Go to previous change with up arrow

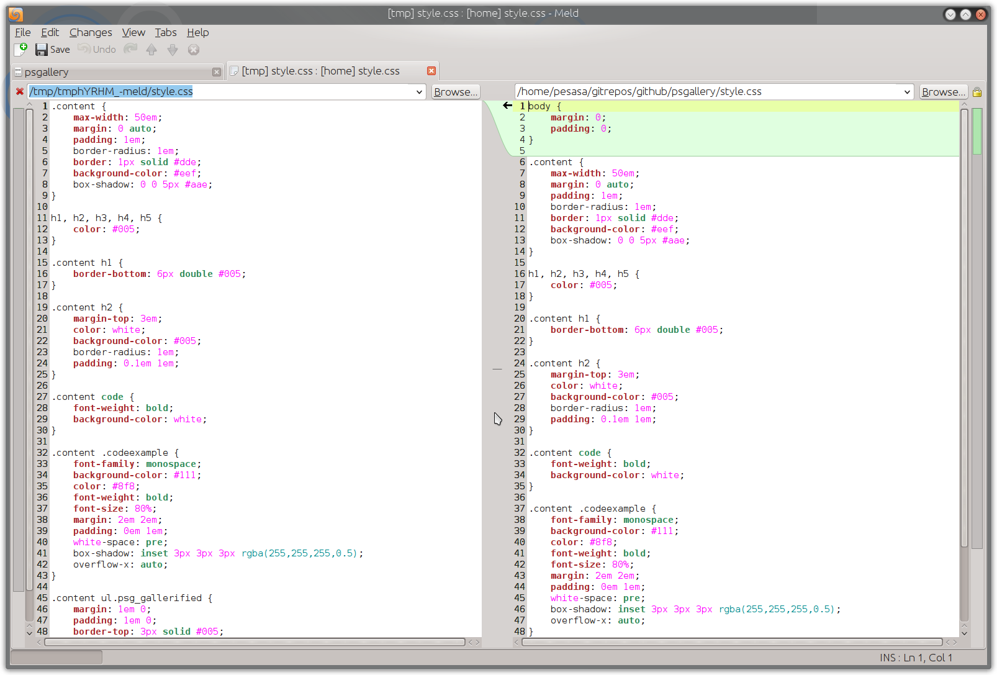(151, 50)
